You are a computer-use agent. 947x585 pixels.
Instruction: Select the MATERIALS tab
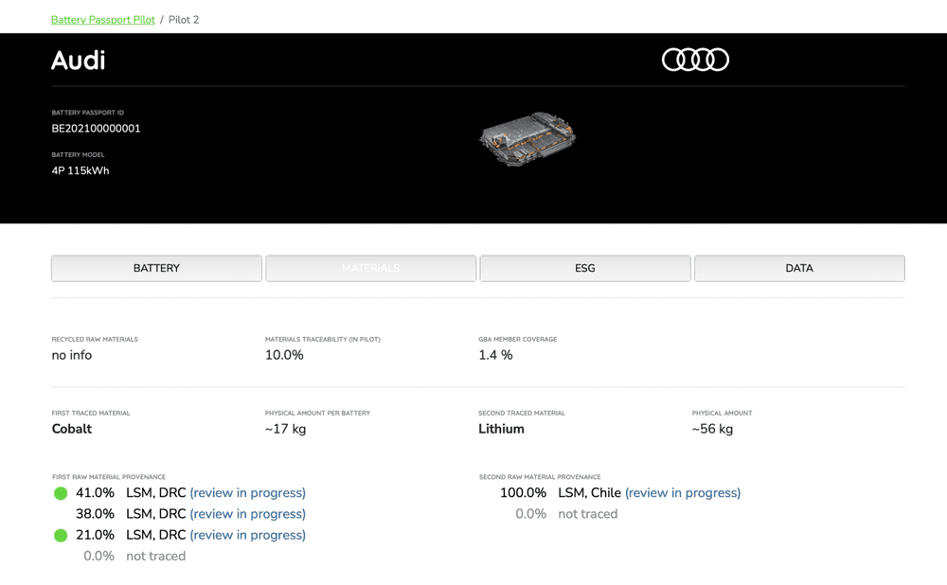point(370,268)
